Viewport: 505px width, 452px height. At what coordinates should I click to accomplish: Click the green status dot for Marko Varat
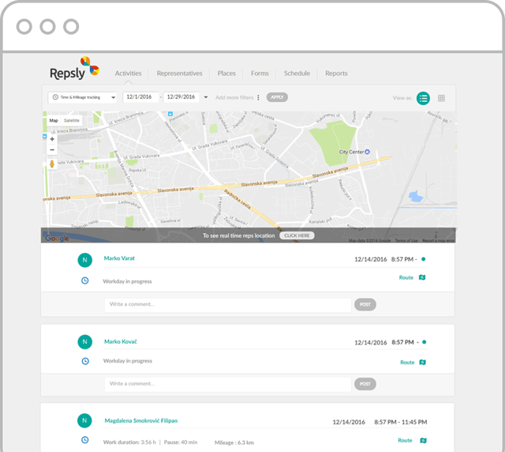pos(424,258)
